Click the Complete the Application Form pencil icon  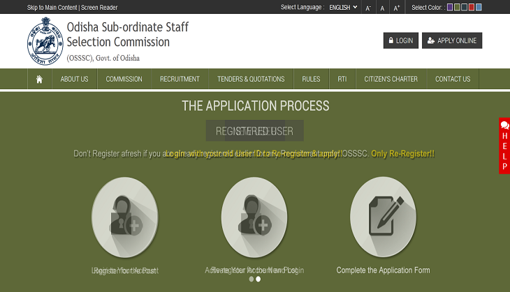click(x=383, y=217)
